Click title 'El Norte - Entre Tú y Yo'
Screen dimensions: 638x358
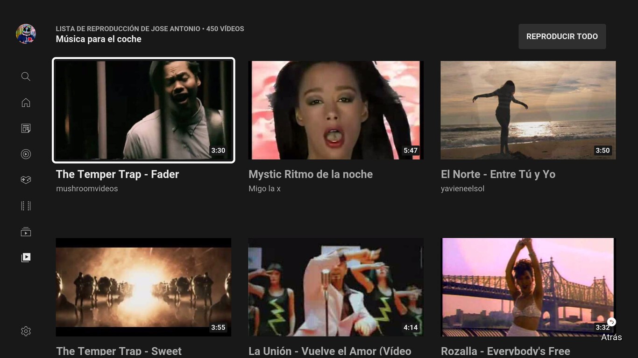point(498,174)
